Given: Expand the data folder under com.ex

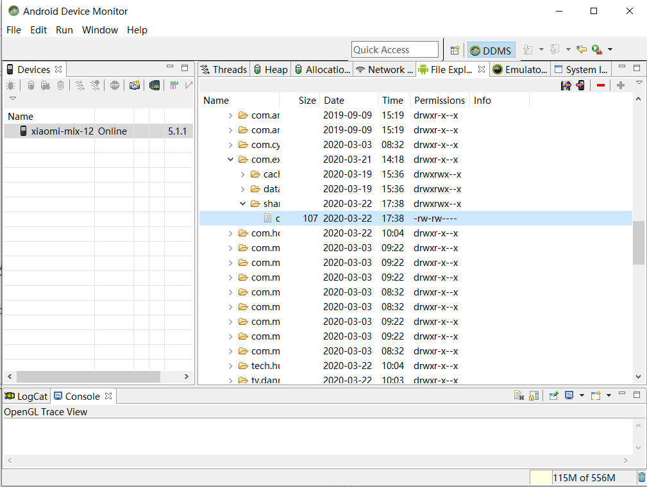Looking at the screenshot, I should point(243,189).
